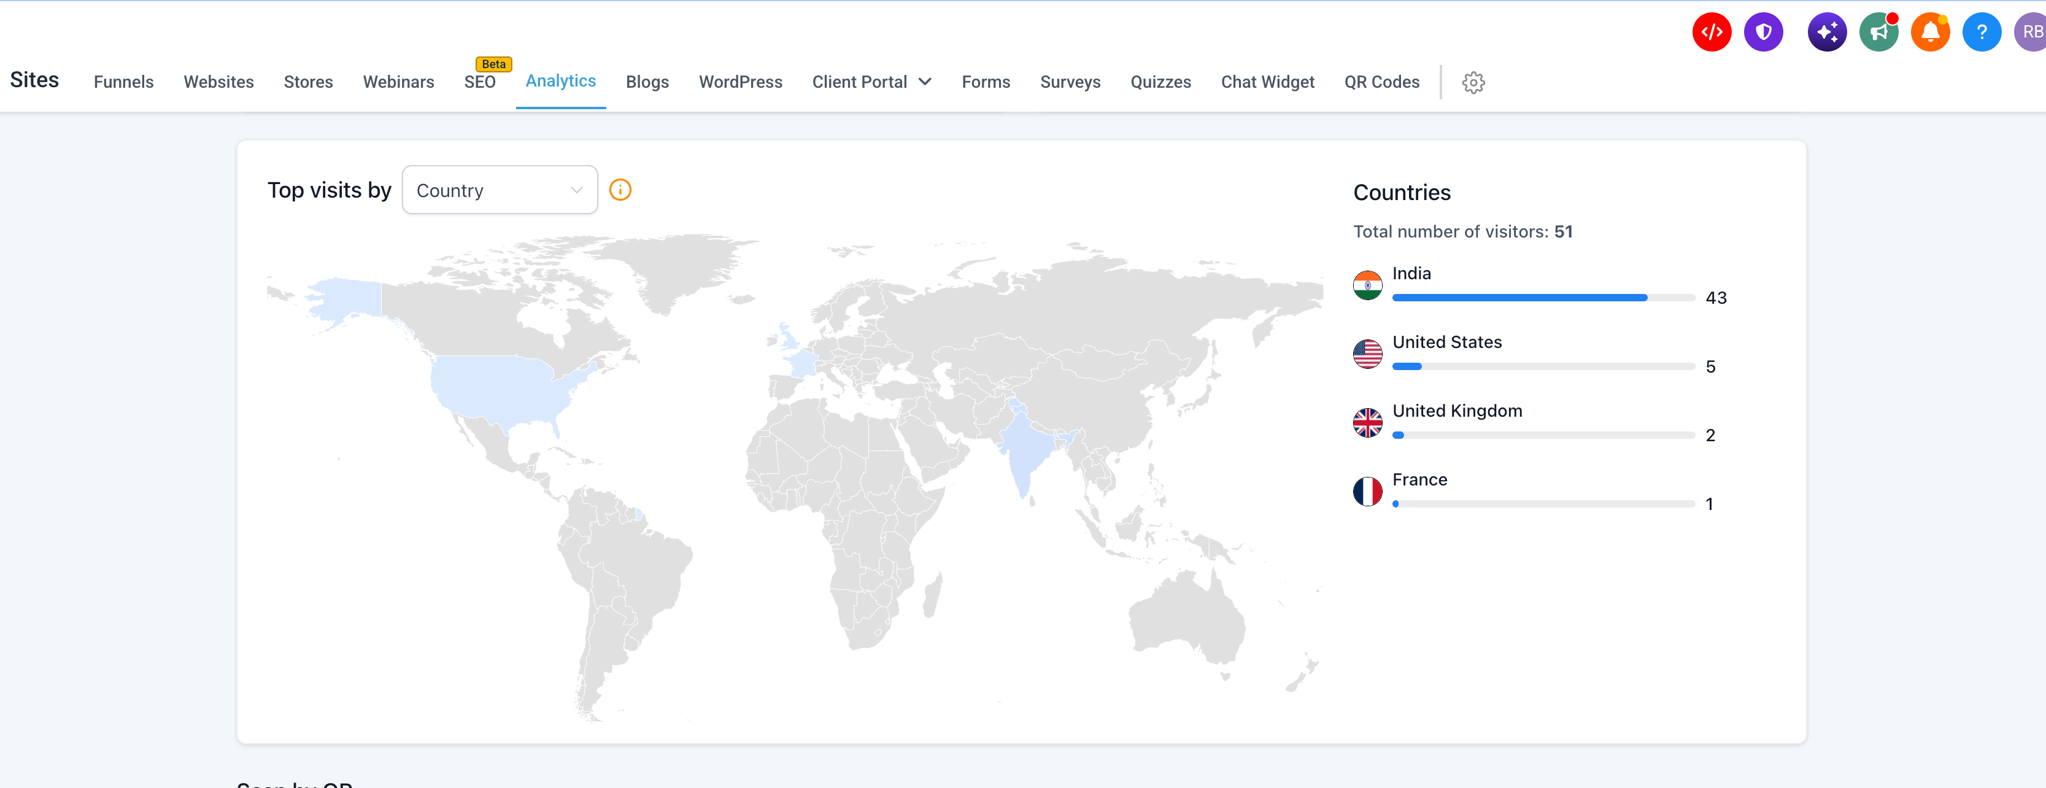Click the United Kingdom visitors progress bar
This screenshot has width=2046, height=788.
1543,435
